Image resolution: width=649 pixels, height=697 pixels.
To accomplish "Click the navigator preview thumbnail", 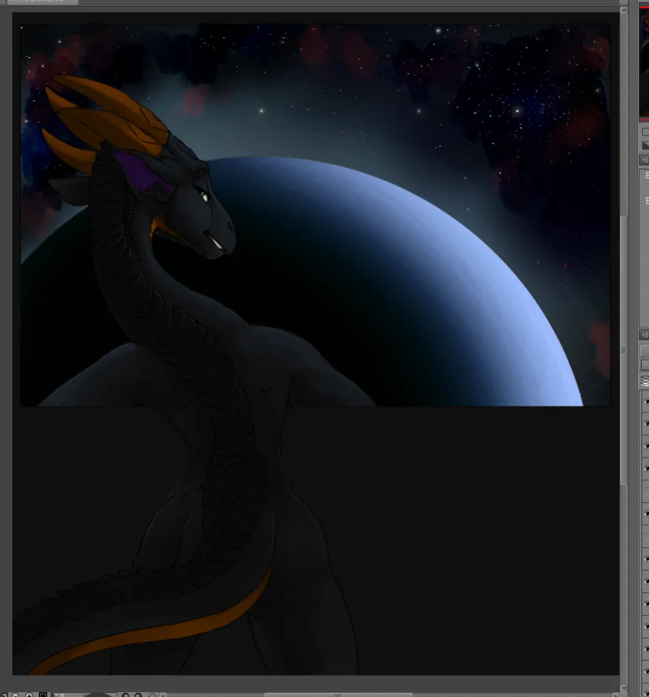I will point(644,62).
